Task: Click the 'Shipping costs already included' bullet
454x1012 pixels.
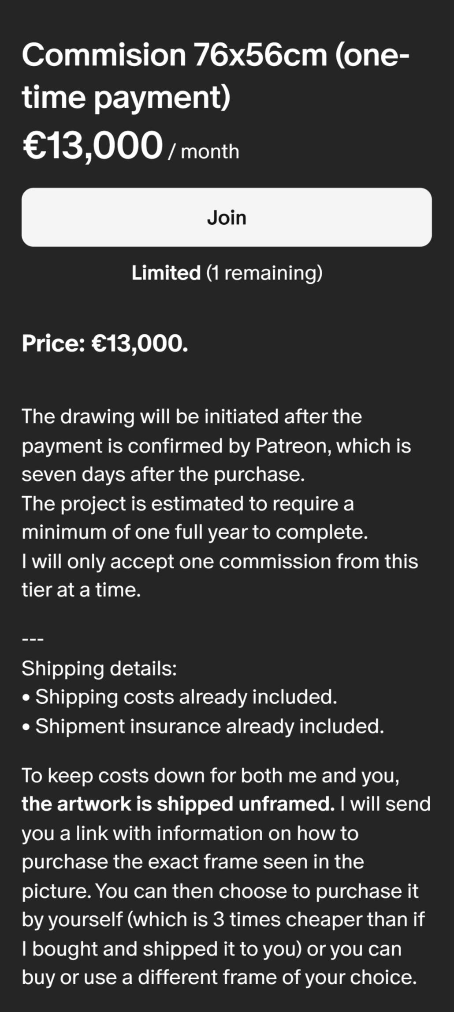Action: [186, 697]
